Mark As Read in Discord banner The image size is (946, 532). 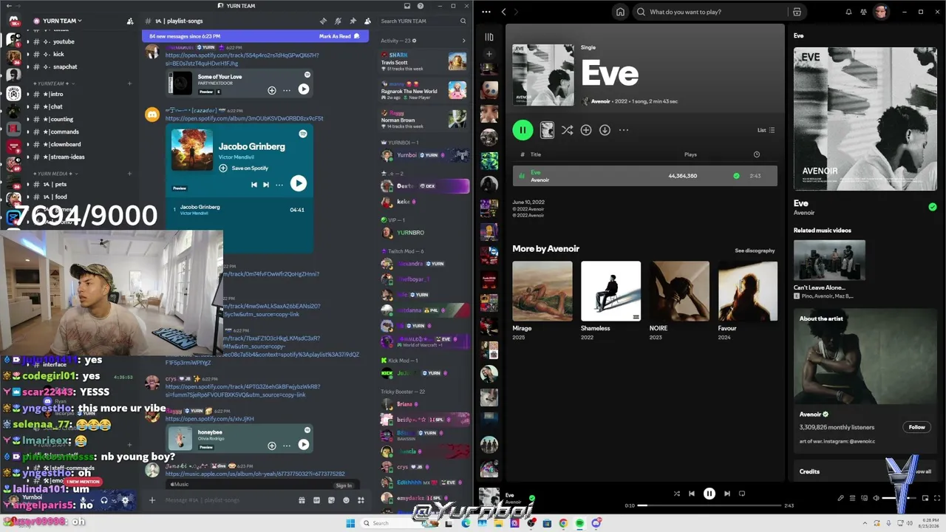click(x=339, y=36)
